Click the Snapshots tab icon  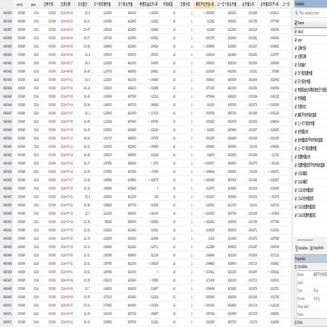pyautogui.click(x=311, y=248)
